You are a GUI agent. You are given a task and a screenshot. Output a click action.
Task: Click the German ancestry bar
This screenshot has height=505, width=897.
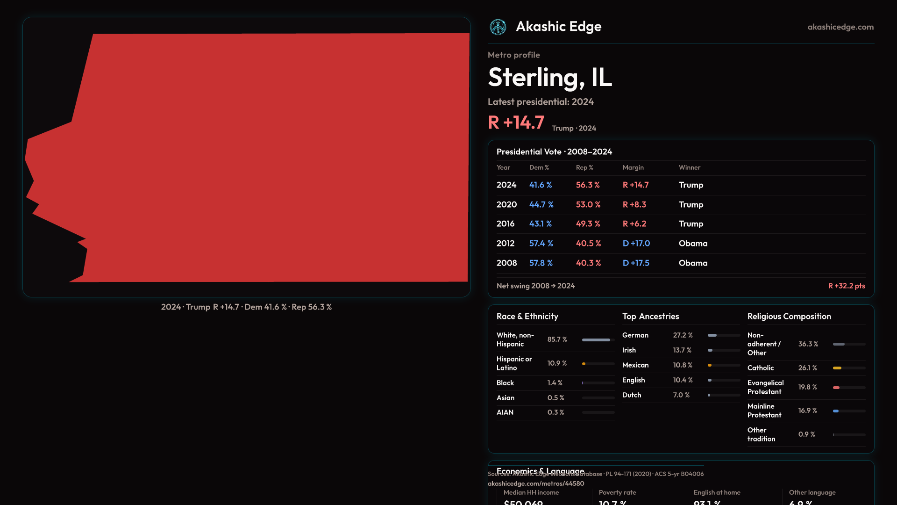point(712,335)
